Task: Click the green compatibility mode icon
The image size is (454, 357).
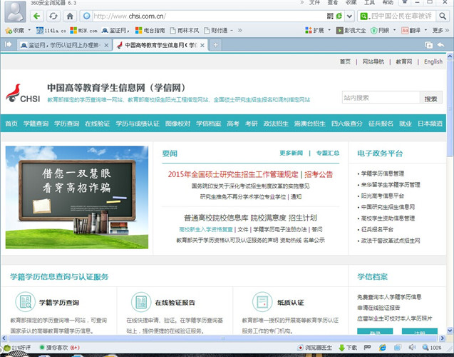Action: tap(339, 16)
